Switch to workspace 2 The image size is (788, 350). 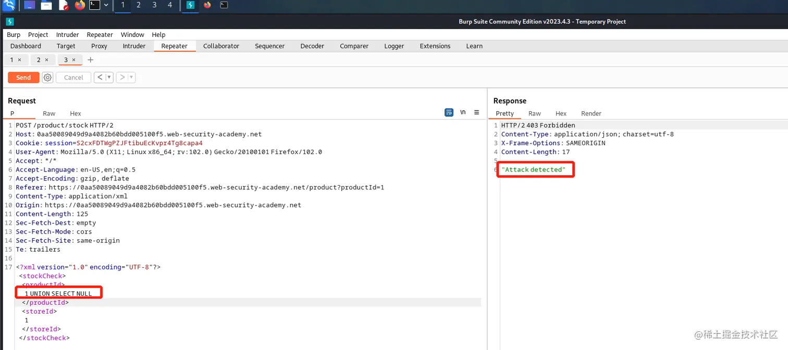coord(138,5)
